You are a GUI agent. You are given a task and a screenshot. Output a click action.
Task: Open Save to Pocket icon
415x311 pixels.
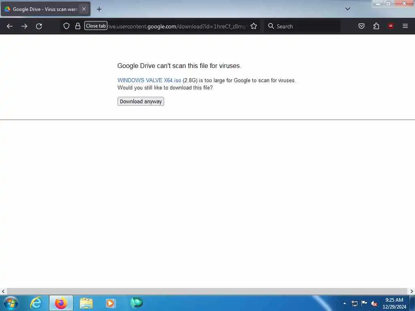[361, 26]
